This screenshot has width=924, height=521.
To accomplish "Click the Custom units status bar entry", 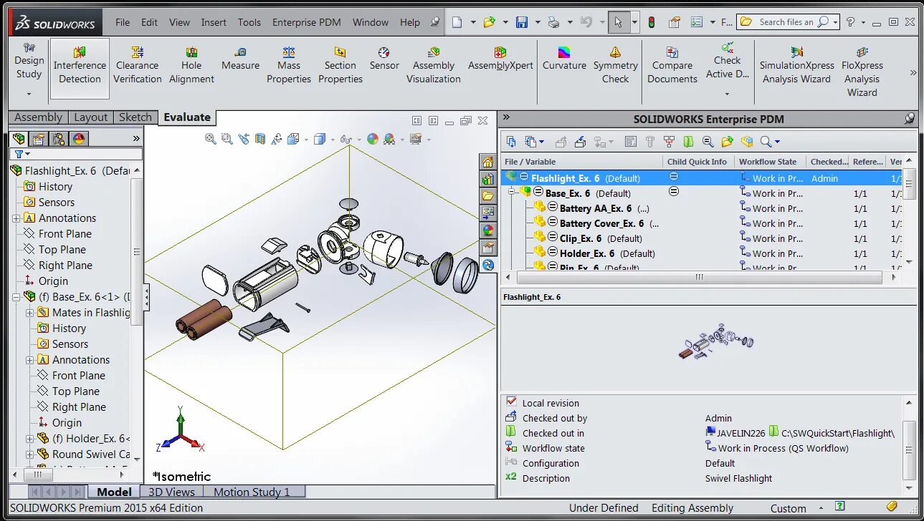I will [788, 508].
